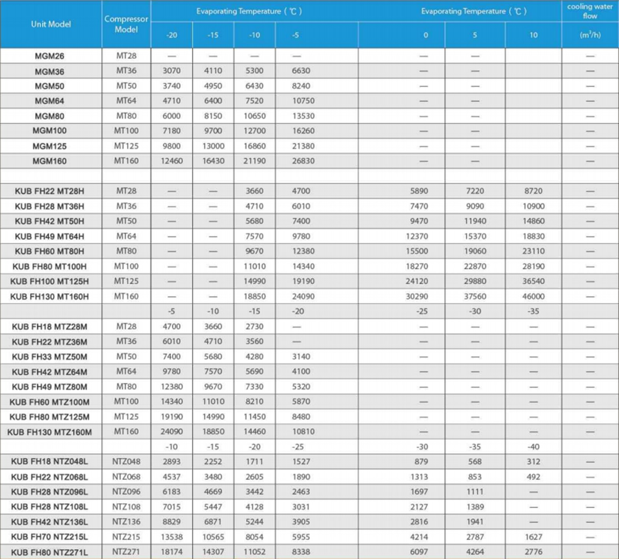Select the KUB FH80 NTZ271L model cell
This screenshot has height=559, width=619.
(50, 552)
